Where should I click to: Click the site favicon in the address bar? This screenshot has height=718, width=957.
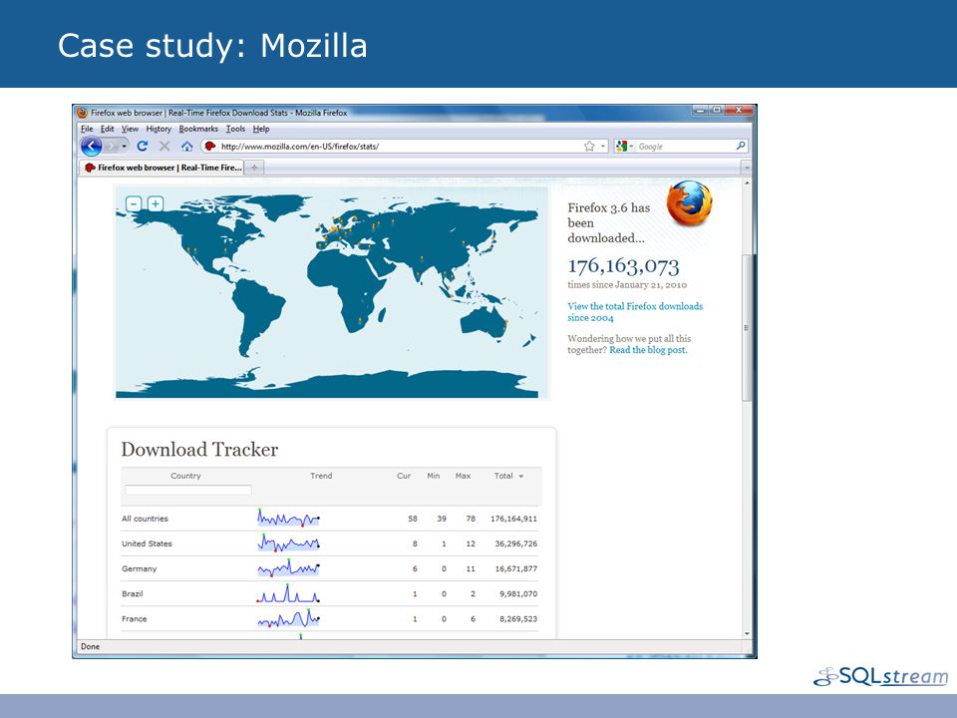(210, 147)
